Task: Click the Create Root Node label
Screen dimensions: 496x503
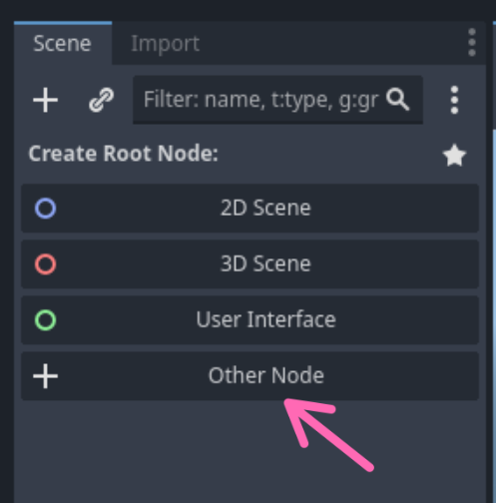Action: (124, 154)
